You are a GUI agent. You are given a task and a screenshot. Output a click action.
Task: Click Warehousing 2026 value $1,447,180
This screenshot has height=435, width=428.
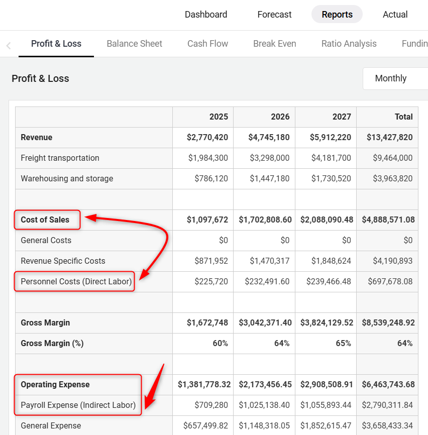click(269, 178)
